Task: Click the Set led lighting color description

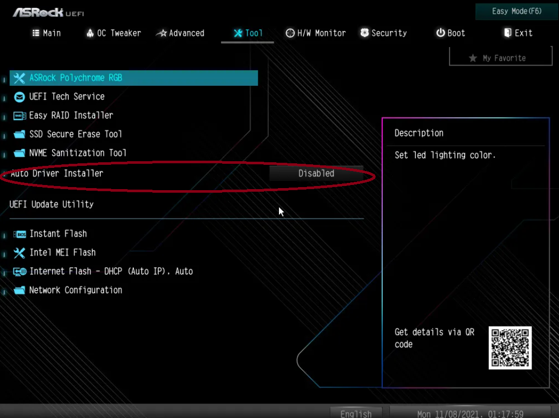Action: 445,155
